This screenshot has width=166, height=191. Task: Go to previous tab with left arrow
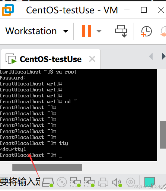coord(151,56)
